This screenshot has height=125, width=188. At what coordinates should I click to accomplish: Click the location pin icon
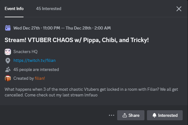8,61
